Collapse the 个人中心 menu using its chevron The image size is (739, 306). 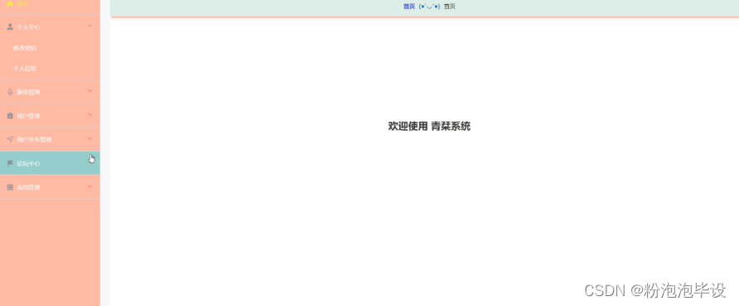click(90, 26)
